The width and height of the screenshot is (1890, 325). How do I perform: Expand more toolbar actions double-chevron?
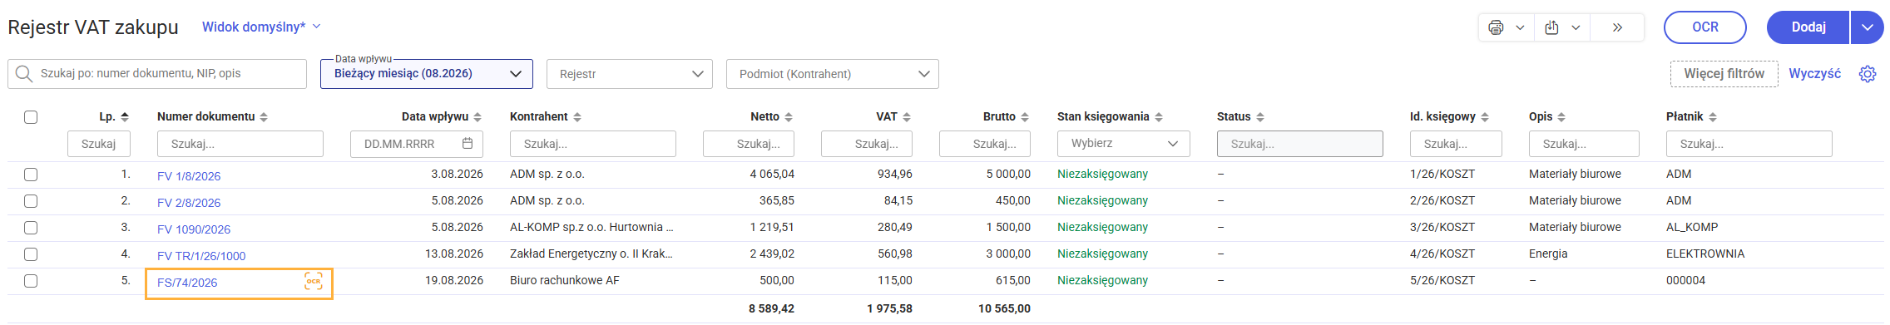point(1617,27)
